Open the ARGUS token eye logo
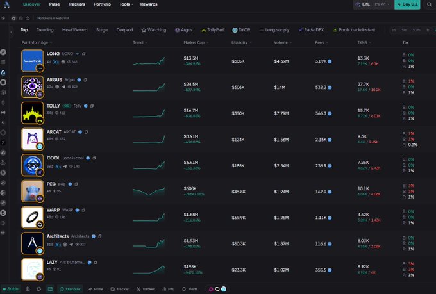436x294 pixels. [33, 86]
